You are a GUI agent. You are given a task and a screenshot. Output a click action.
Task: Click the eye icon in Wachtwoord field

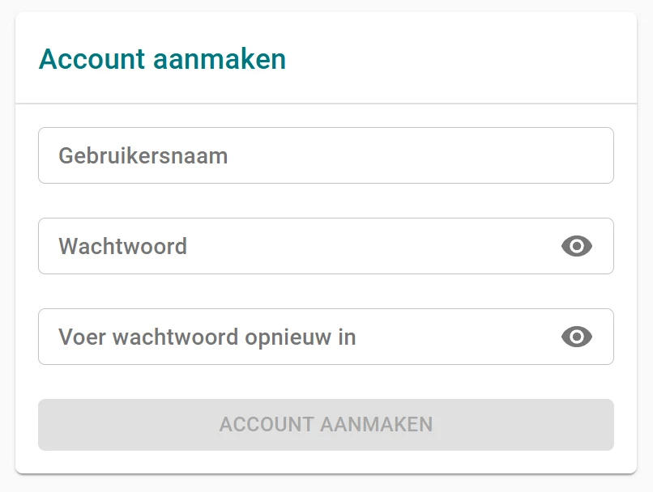click(x=577, y=246)
